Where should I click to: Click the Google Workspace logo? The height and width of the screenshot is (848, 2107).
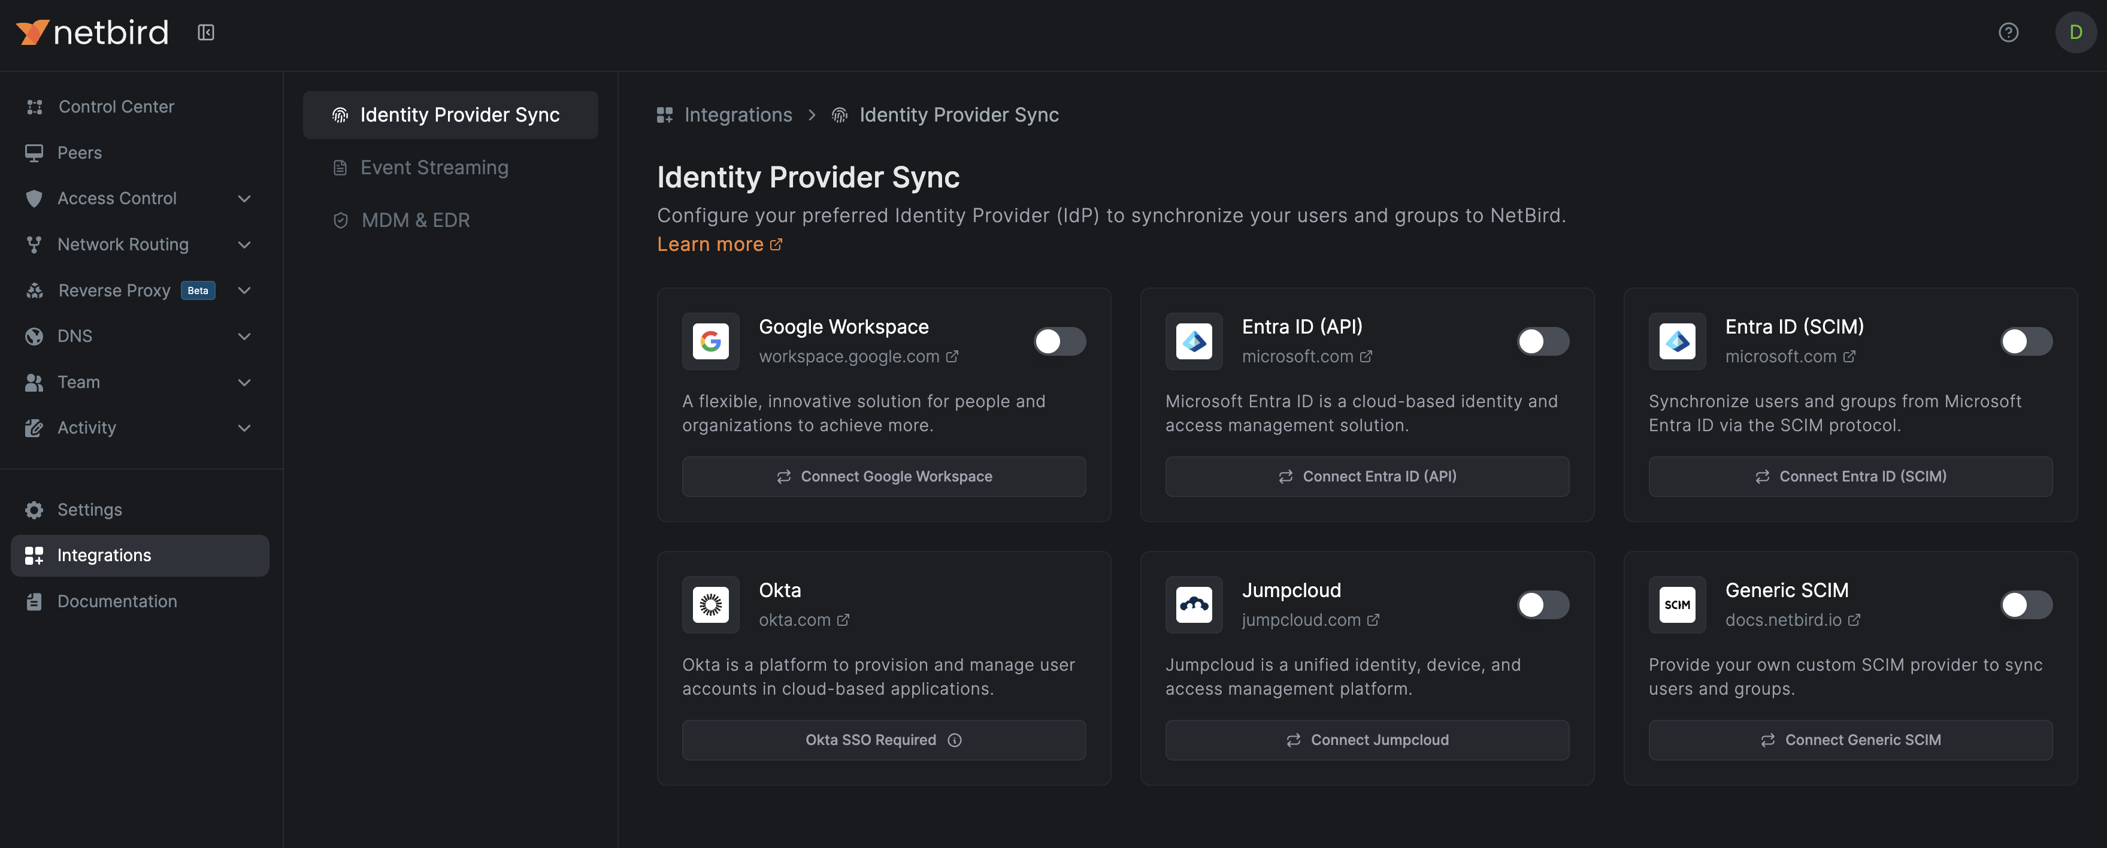point(711,341)
